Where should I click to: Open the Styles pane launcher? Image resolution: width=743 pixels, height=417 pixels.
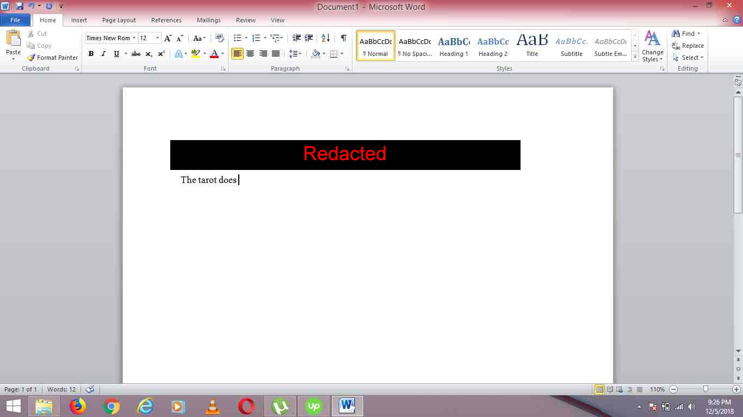coord(662,69)
